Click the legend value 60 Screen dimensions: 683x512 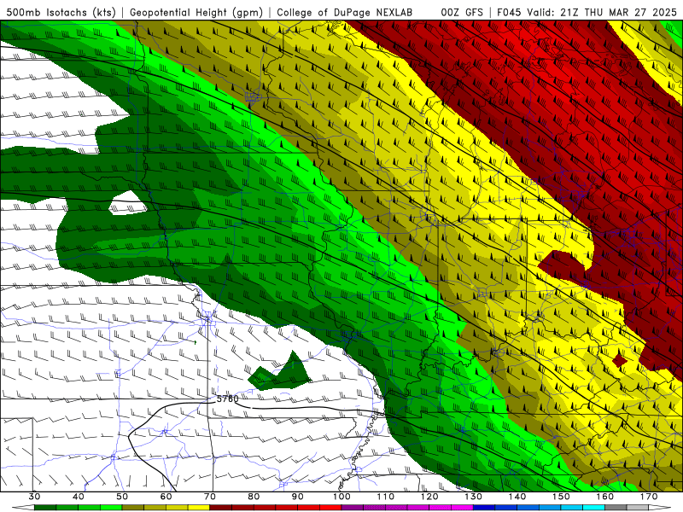tap(166, 497)
